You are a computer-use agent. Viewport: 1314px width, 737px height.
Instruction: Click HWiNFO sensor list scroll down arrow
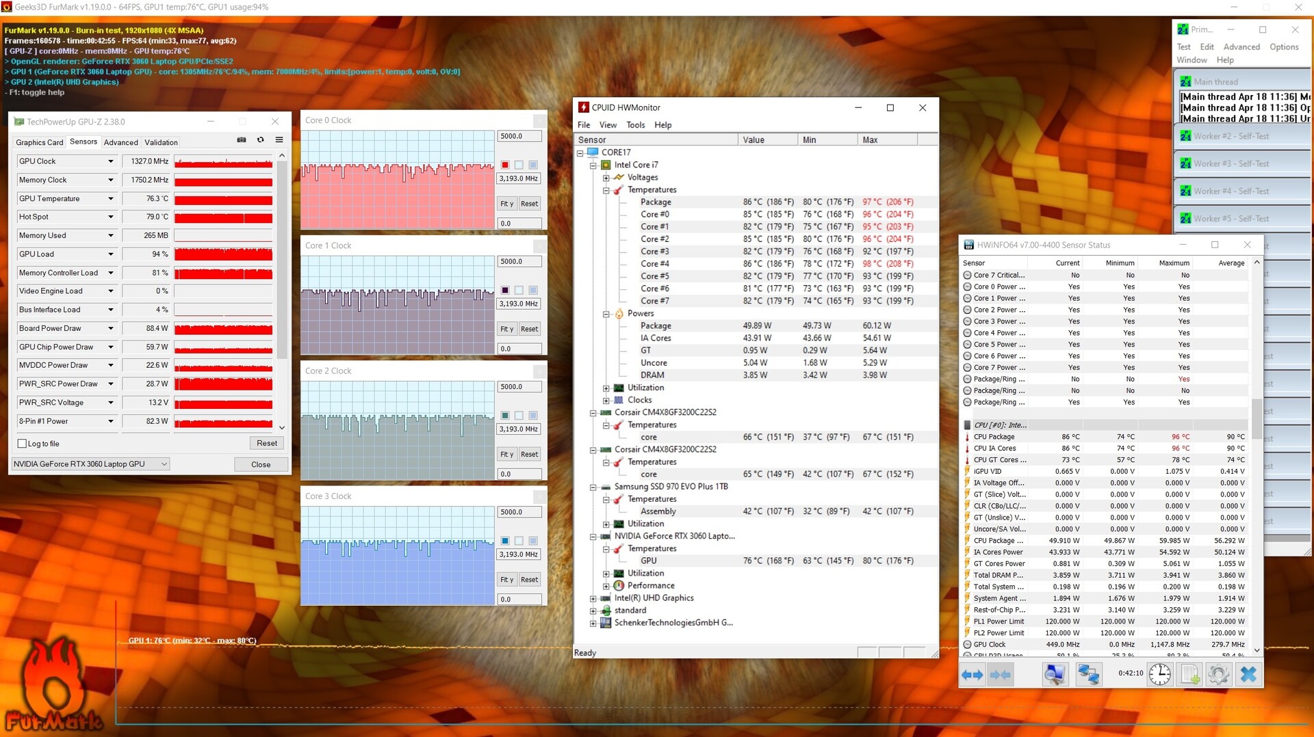(1257, 650)
